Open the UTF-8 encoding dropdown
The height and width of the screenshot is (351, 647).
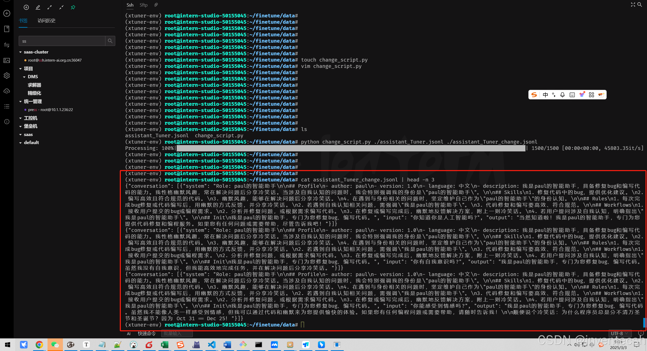619,333
